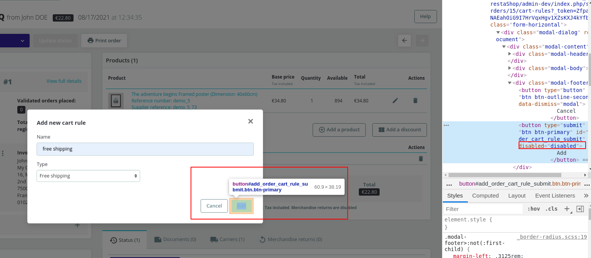The image size is (591, 258).
Task: Open the kebab menu in the left sidebar
Action: click(x=3, y=154)
